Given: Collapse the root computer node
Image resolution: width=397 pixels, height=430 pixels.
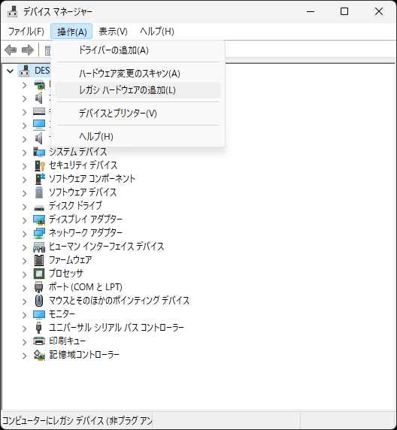Looking at the screenshot, I should point(11,71).
